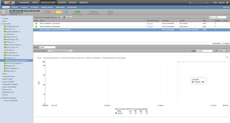Open the Refresh interval dropdown arrow
This screenshot has width=230, height=123.
(225, 51)
